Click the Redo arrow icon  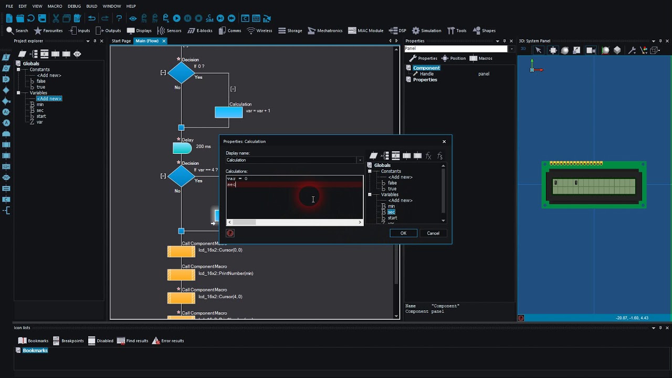pos(105,18)
